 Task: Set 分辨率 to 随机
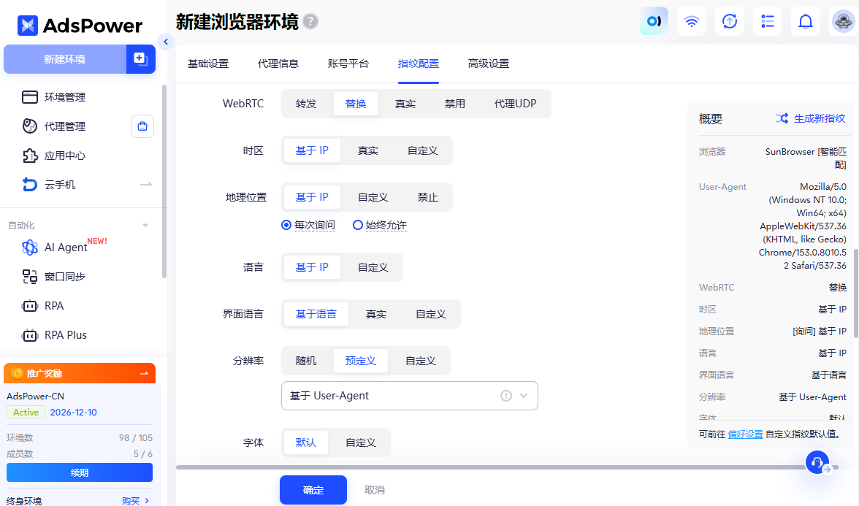(x=305, y=361)
